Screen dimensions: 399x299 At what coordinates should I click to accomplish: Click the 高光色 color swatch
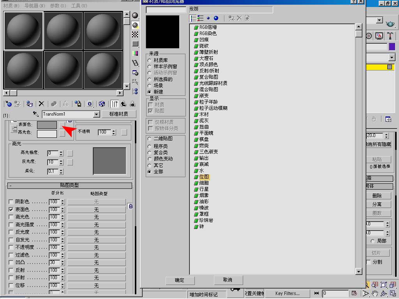[x=47, y=133]
